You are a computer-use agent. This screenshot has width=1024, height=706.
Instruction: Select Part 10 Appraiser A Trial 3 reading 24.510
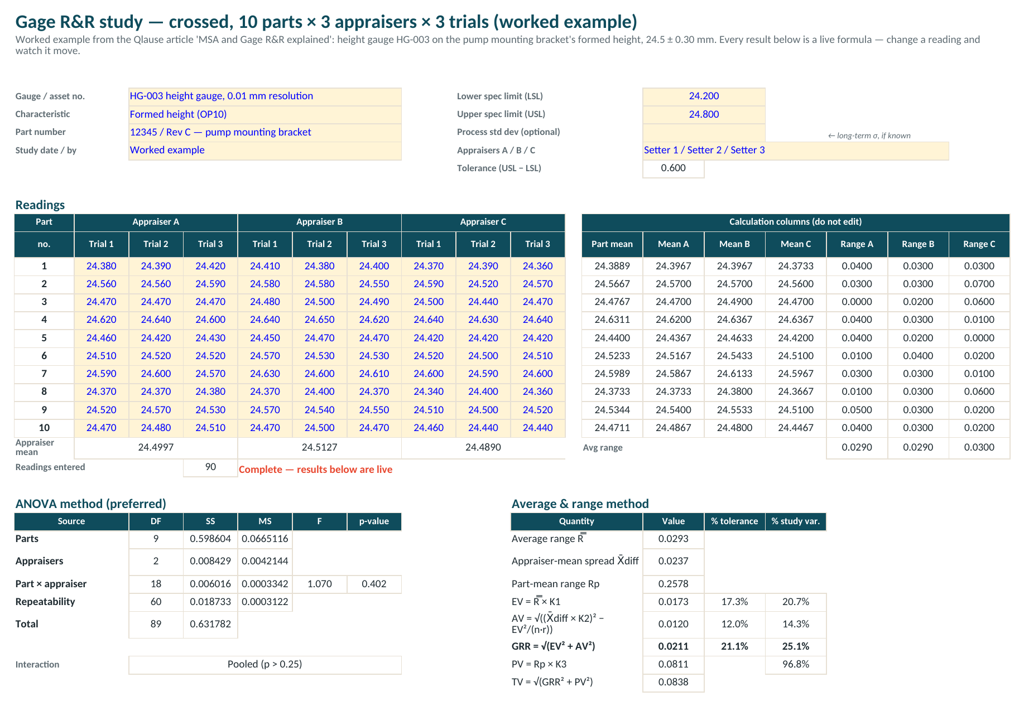point(210,428)
